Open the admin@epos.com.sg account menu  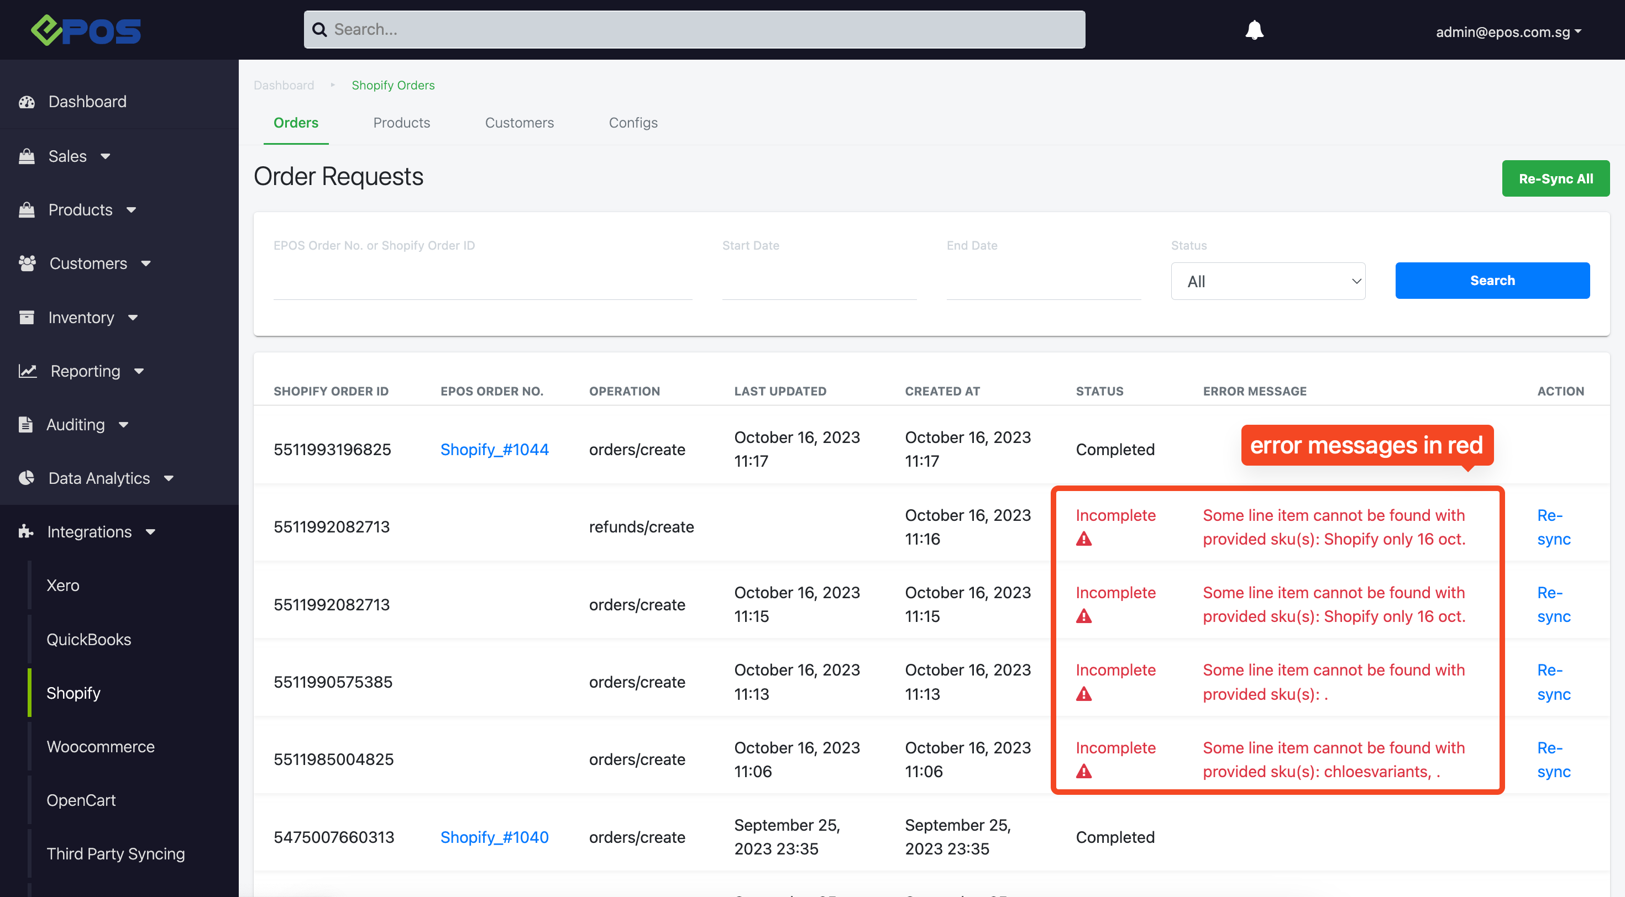tap(1508, 31)
